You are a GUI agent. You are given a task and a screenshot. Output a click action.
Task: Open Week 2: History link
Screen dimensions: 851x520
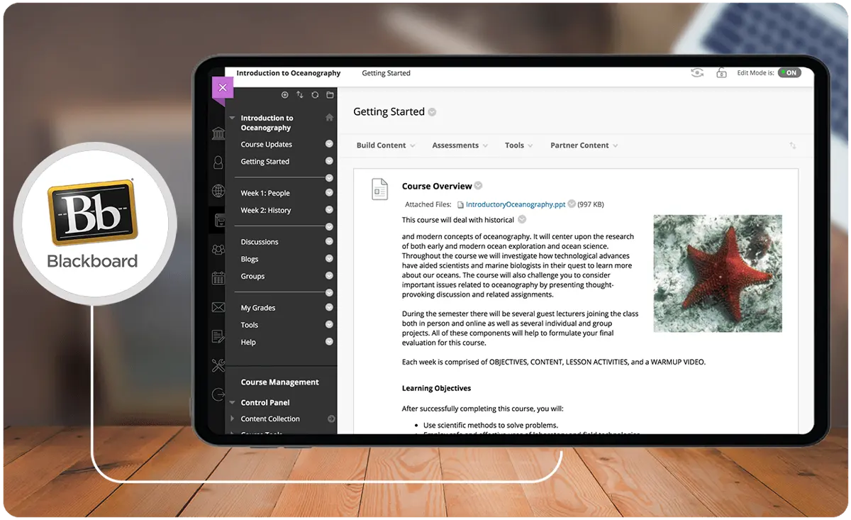(x=266, y=210)
